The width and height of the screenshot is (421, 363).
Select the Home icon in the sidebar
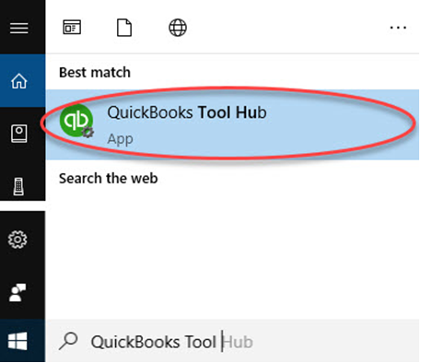pos(19,81)
